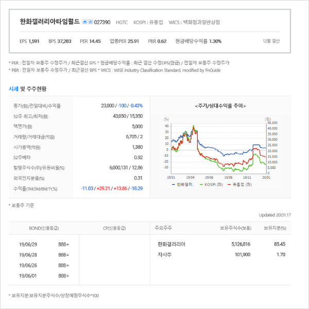Screen dimensions: 309x309
Task: Click the 3M return value +29.21
Action: click(x=104, y=188)
